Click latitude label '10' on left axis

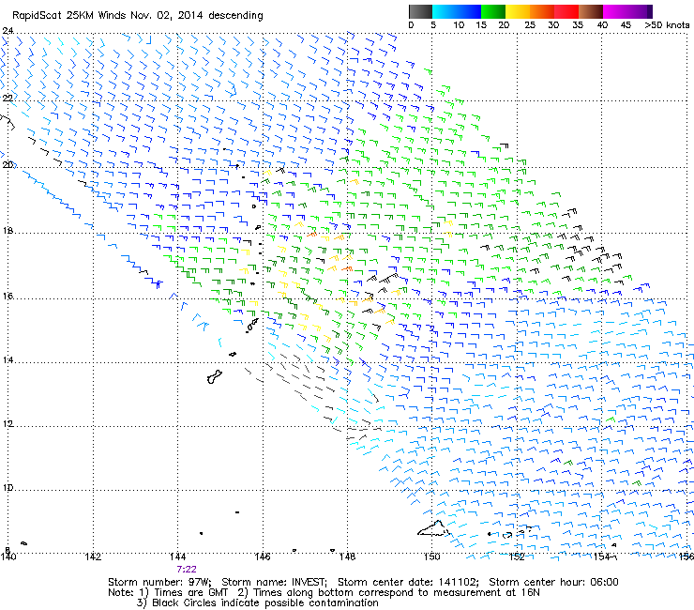pos(8,488)
